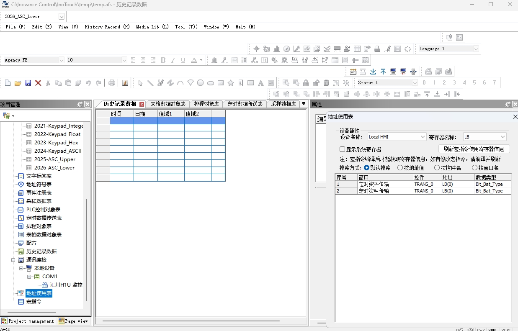518x331 pixels.
Task: Sort by the 数据类型 column header
Action: coord(492,177)
